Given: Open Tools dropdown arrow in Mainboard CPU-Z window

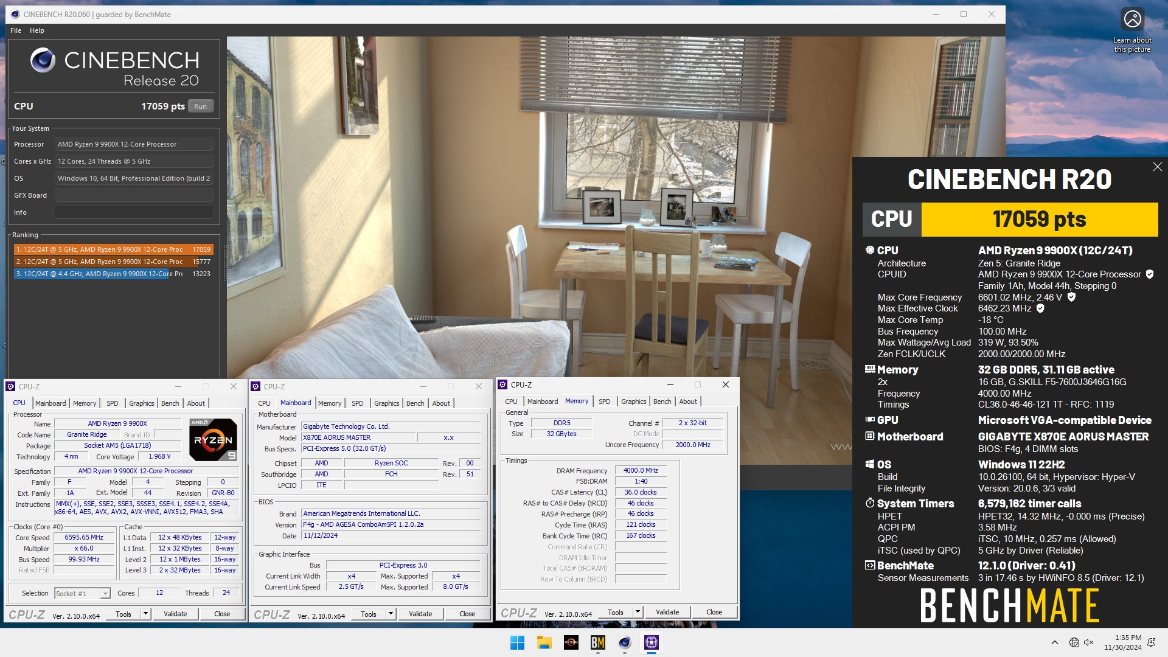Looking at the screenshot, I should (x=391, y=614).
